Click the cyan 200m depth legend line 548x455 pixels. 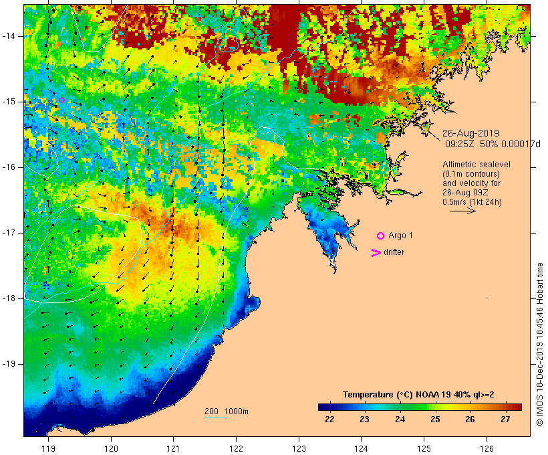pyautogui.click(x=216, y=418)
